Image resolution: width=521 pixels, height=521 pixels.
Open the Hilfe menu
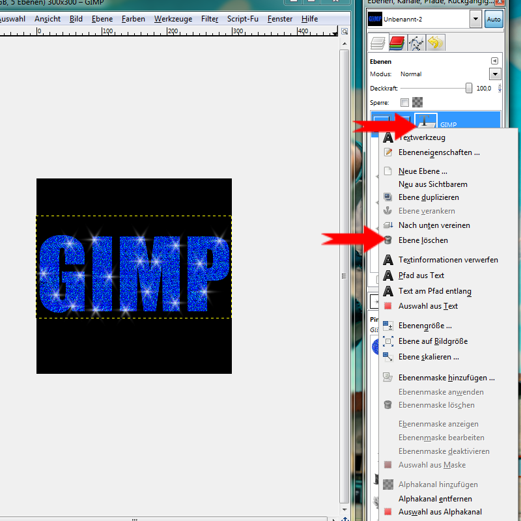click(x=310, y=19)
